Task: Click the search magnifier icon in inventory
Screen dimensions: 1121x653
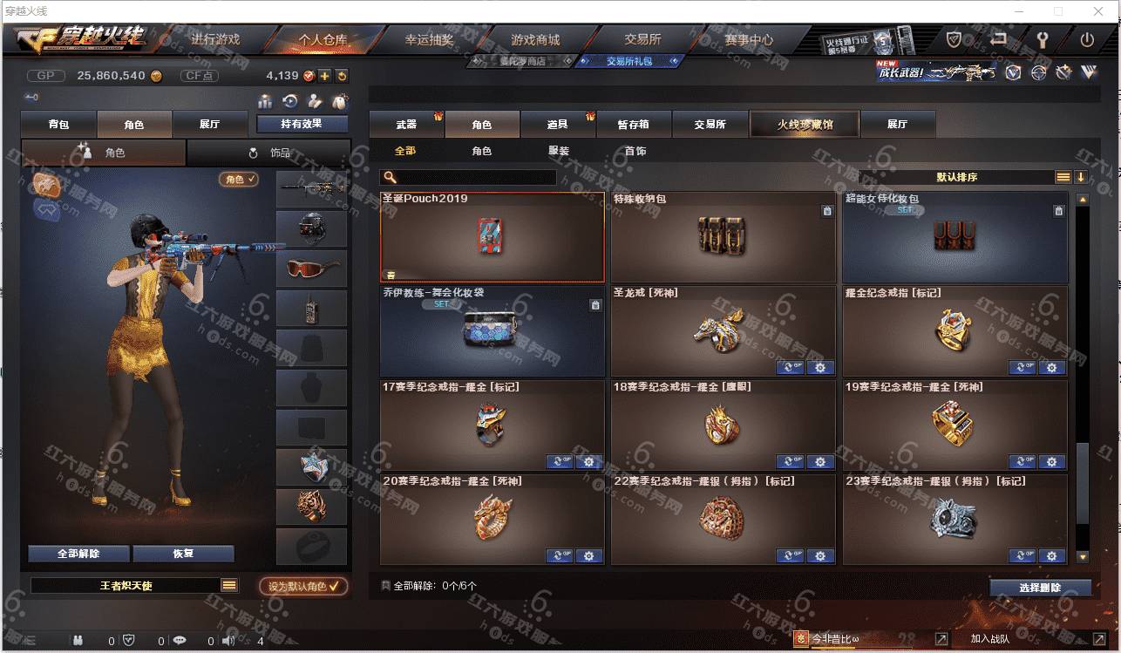Action: point(391,177)
